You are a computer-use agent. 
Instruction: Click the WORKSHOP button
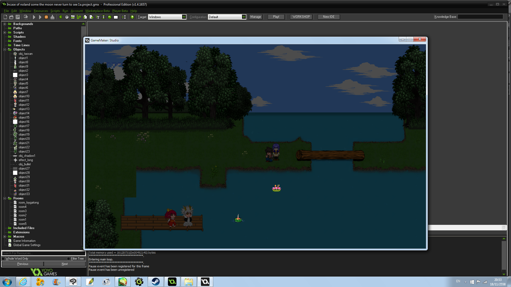[x=301, y=17]
